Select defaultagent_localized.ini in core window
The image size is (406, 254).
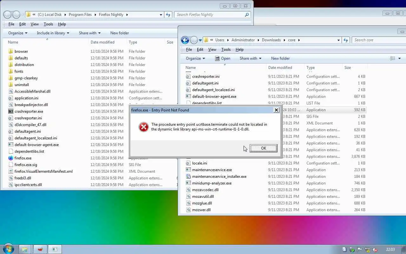213,90
